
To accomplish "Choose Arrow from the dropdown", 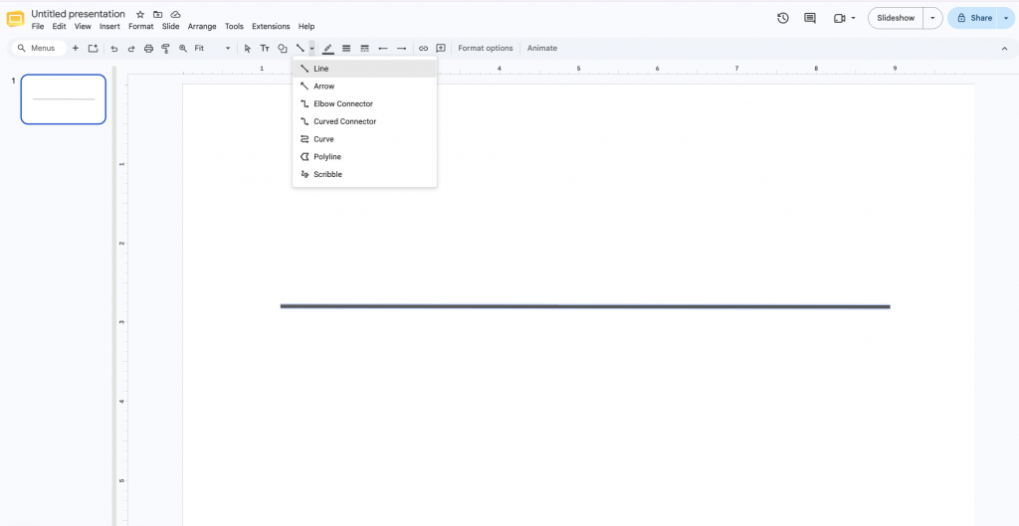I will pyautogui.click(x=364, y=86).
